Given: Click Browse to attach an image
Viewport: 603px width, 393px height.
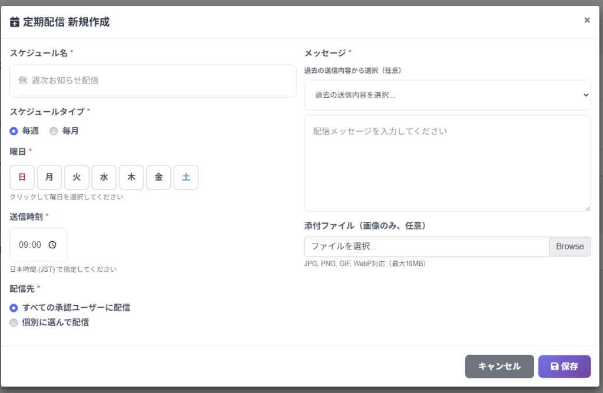Looking at the screenshot, I should coord(570,246).
